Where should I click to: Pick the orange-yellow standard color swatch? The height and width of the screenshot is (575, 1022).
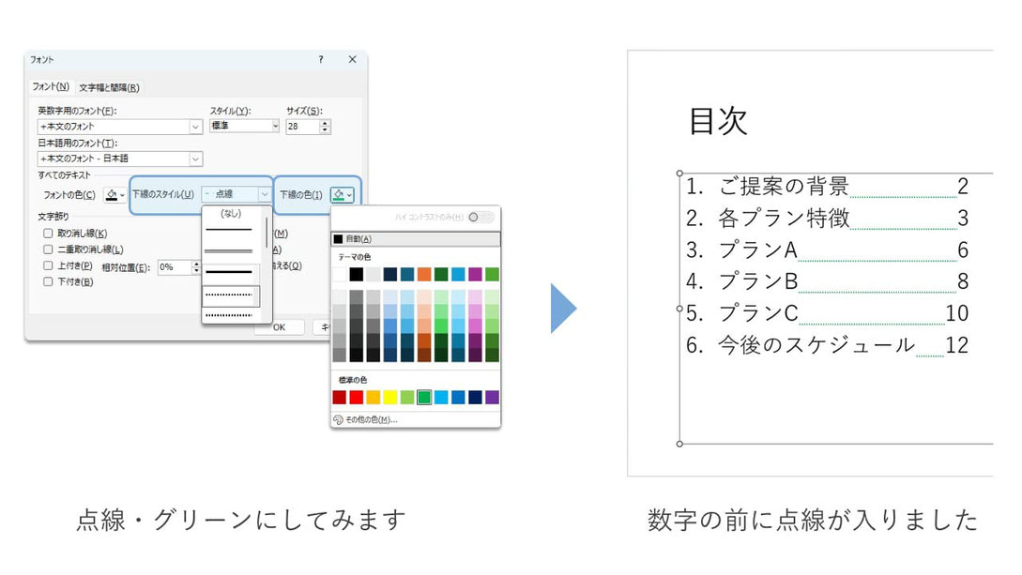373,397
